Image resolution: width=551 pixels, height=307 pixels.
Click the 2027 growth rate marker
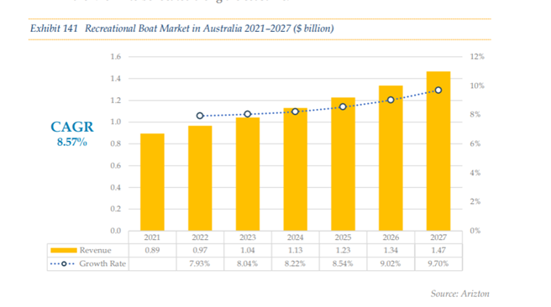click(438, 90)
